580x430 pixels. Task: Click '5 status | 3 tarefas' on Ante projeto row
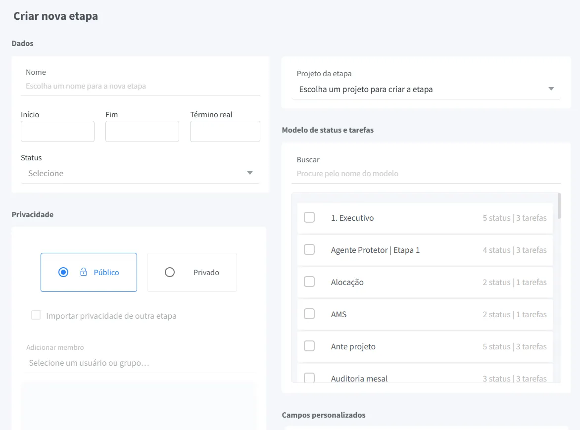pos(515,347)
